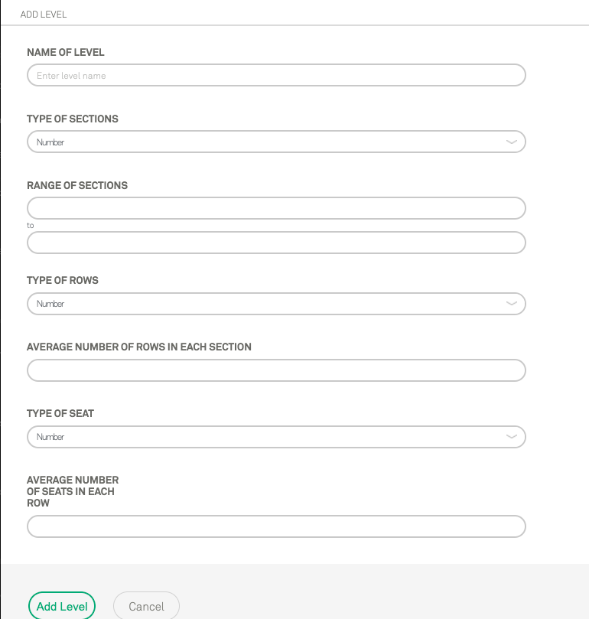Click the chevron arrow in Type of Sections dropdown
589x619 pixels.
point(512,142)
